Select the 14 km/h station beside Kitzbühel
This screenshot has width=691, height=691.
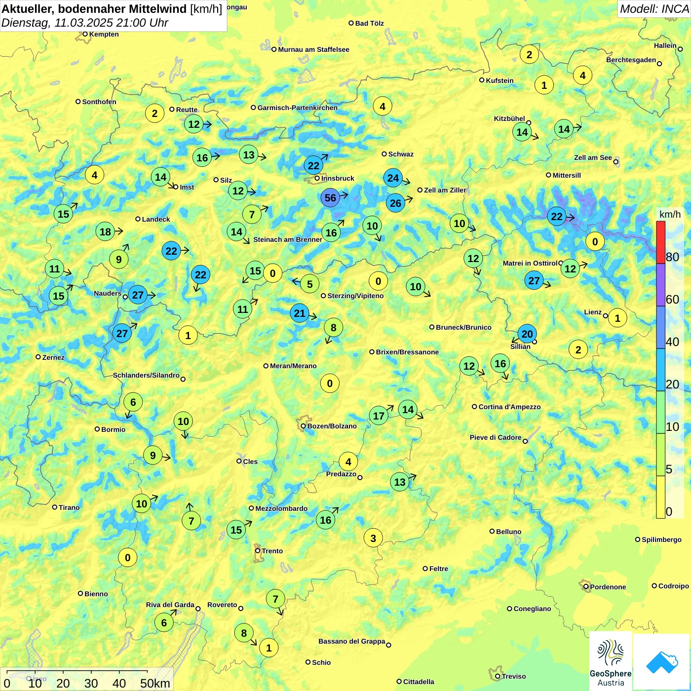click(x=522, y=132)
